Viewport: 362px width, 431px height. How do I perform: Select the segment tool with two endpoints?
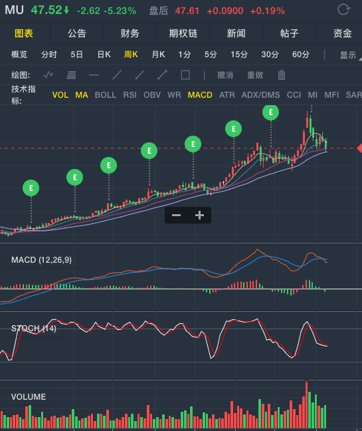[x=162, y=74]
